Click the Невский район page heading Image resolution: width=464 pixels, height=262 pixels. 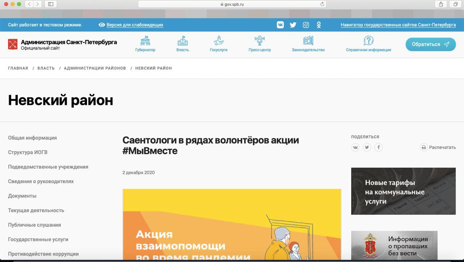(61, 100)
